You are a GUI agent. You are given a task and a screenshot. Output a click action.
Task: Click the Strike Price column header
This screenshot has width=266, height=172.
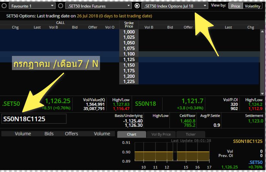(x=129, y=25)
